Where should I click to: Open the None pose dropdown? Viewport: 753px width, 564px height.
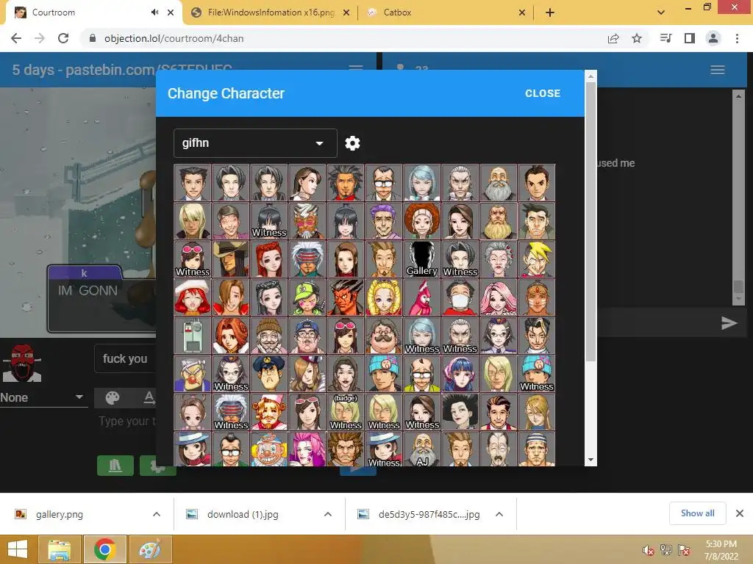point(43,397)
